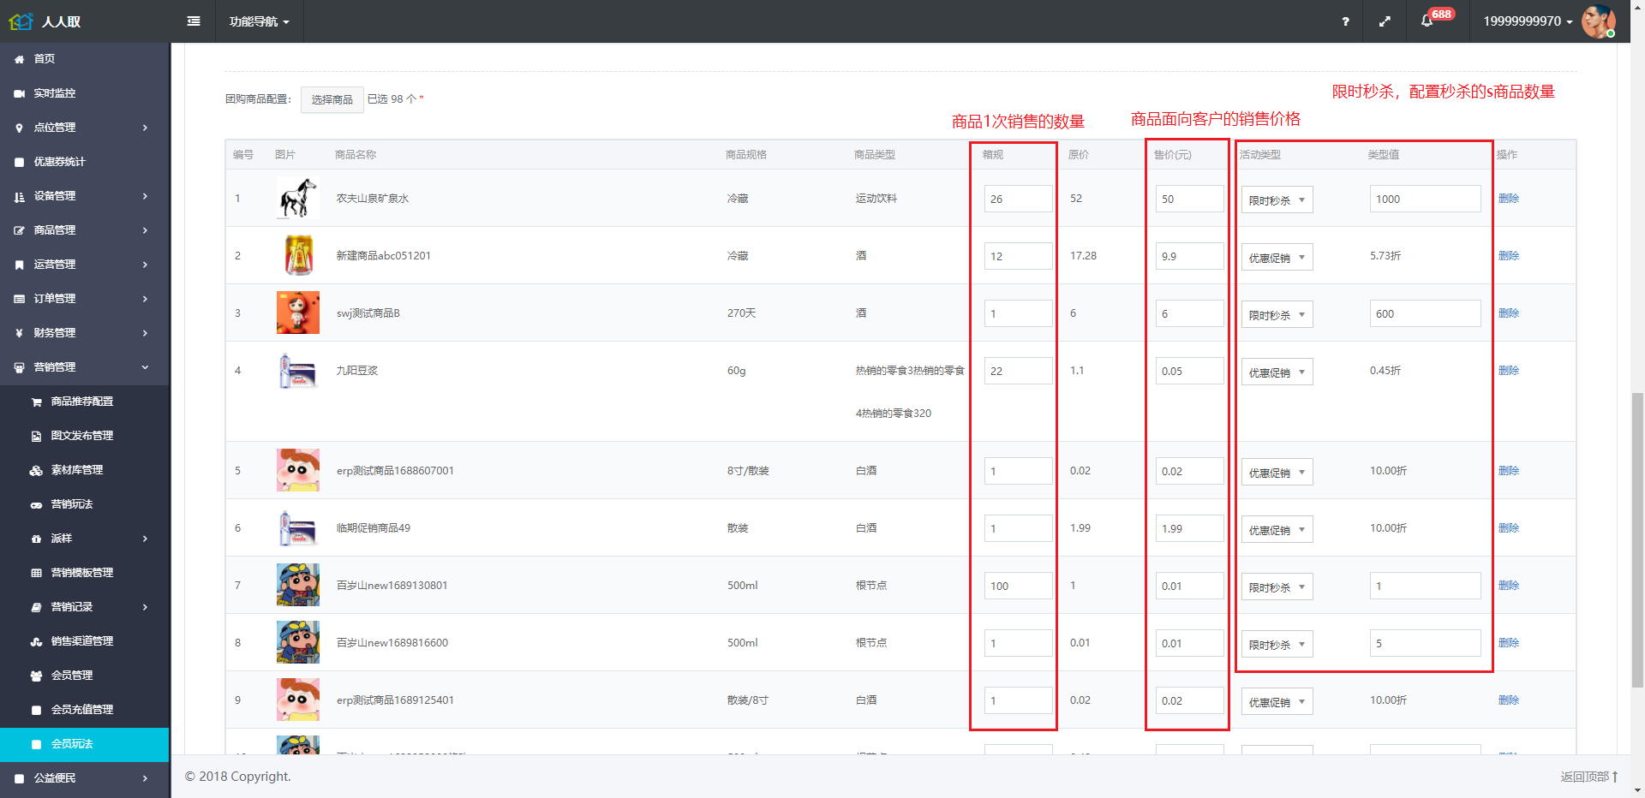Toggle the sidebar hamburger menu icon
The width and height of the screenshot is (1645, 798).
194,21
